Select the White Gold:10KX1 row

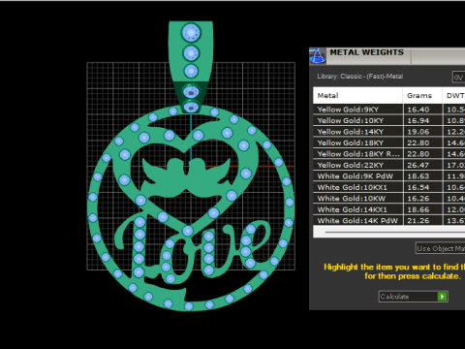[x=388, y=187]
